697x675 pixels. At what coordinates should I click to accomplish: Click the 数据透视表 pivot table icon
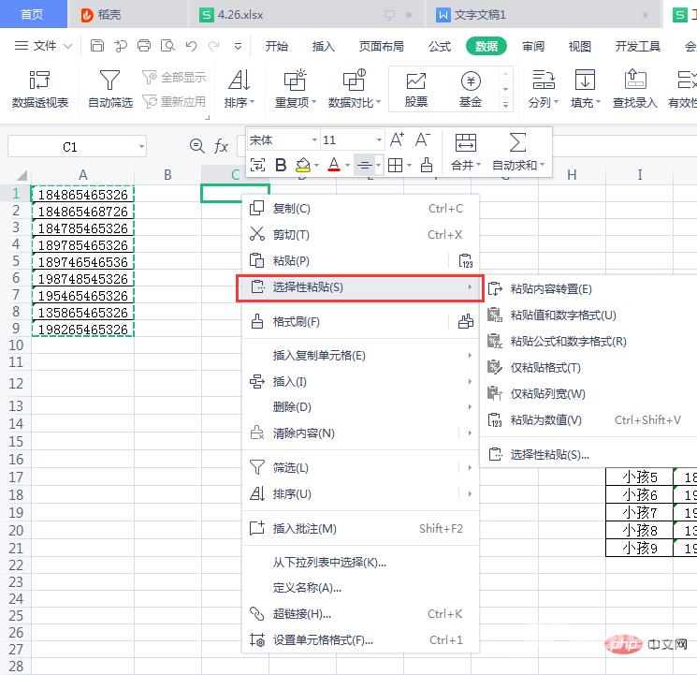tap(39, 81)
